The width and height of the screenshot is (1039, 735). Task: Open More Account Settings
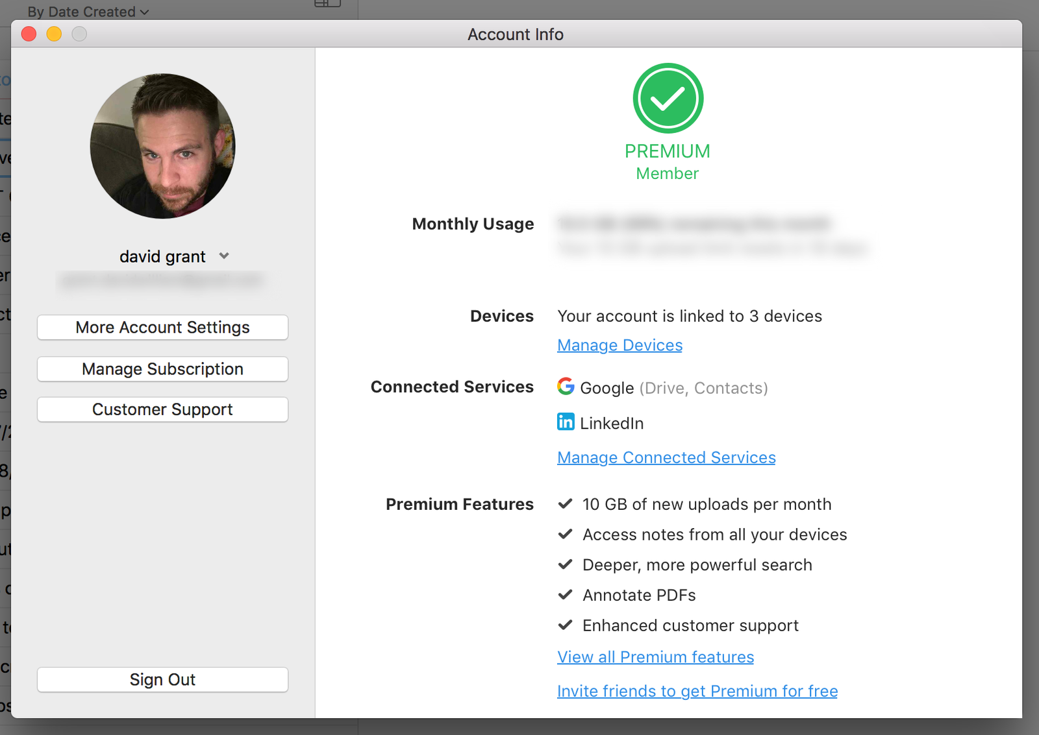coord(162,328)
